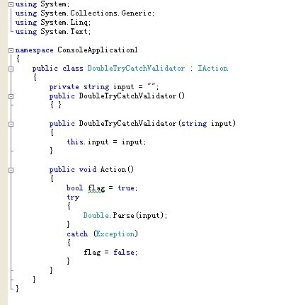This screenshot has height=305, width=286.
Task: Click the squiggly-underlined flag variable
Action: point(96,188)
